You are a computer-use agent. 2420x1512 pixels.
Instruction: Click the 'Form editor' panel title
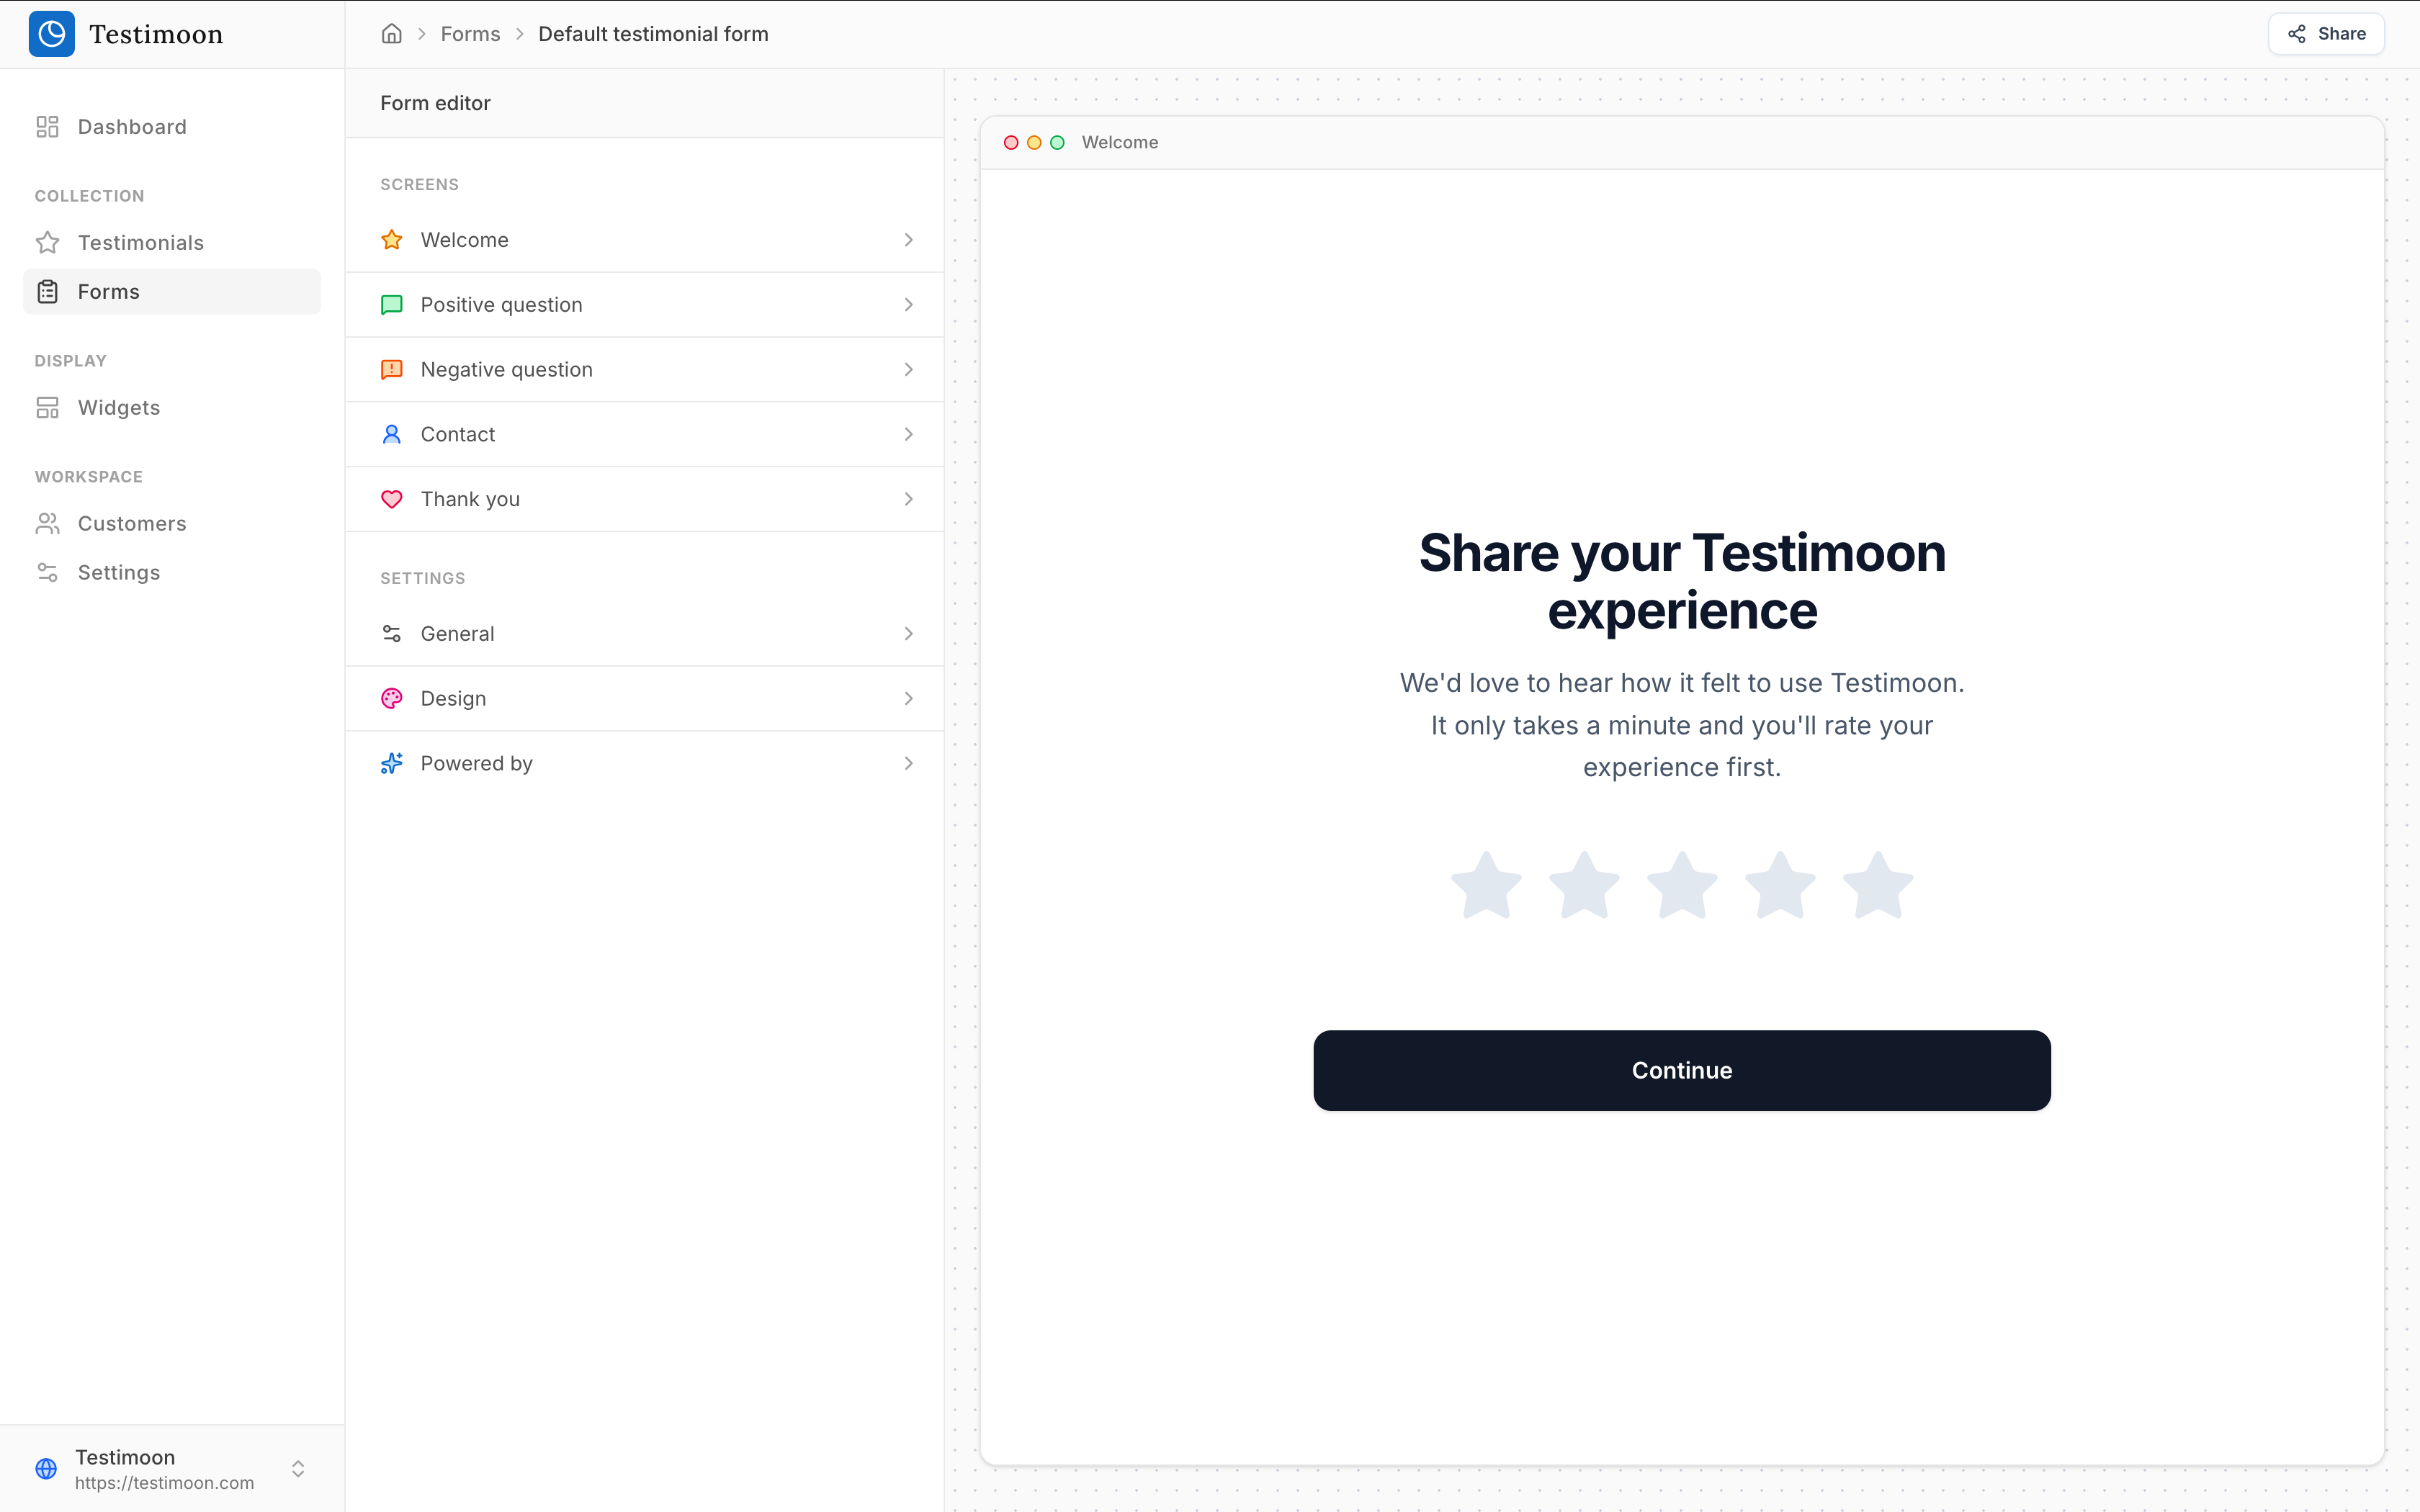tap(435, 103)
